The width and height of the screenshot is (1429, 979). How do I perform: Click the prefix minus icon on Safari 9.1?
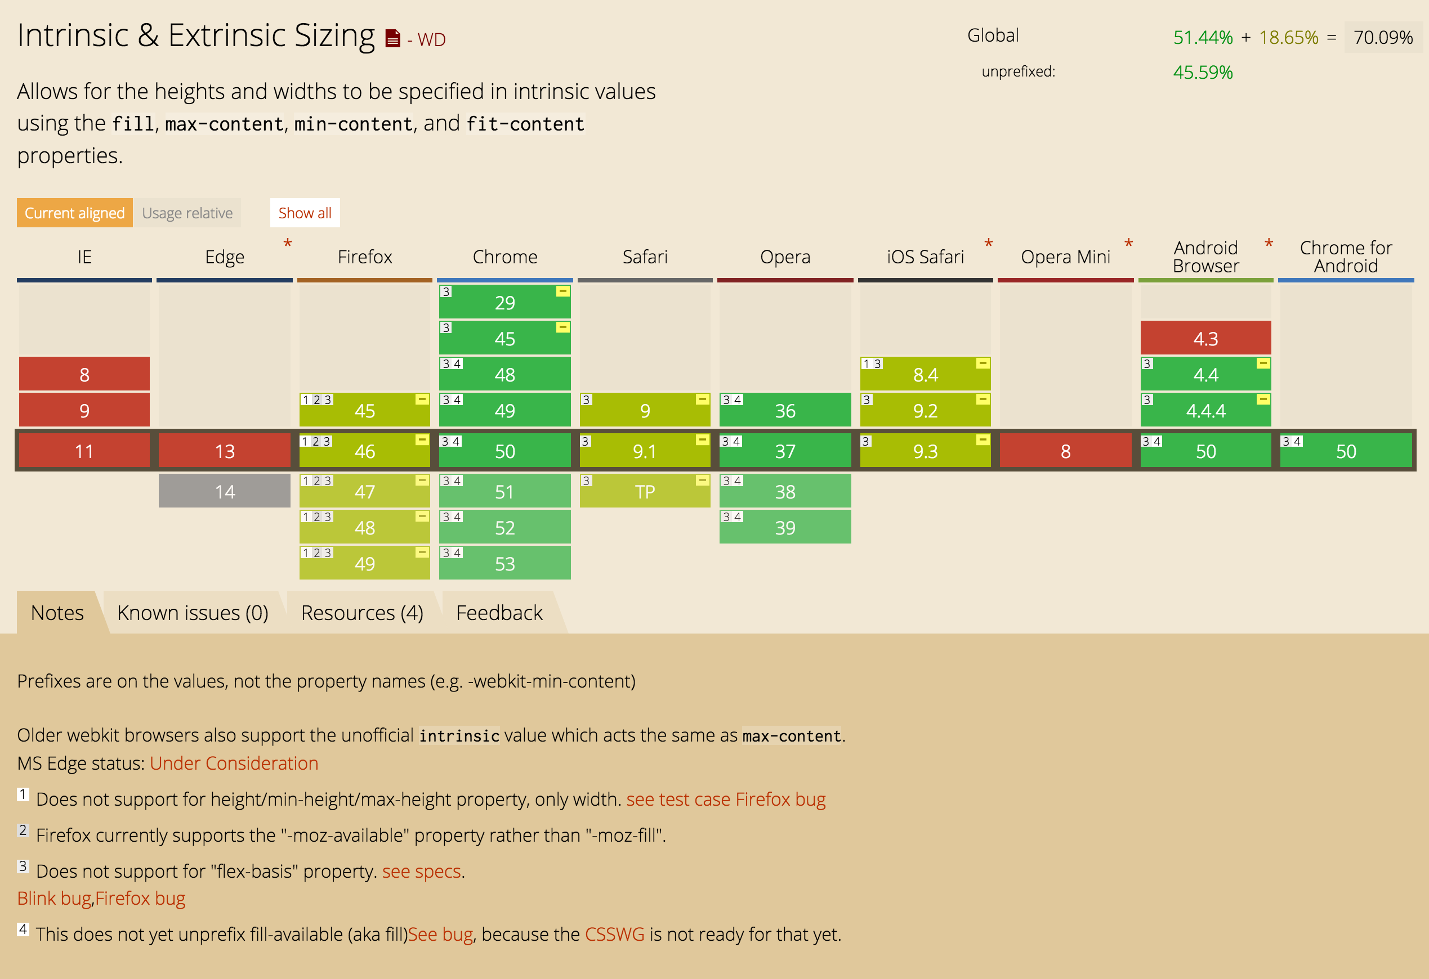(x=702, y=440)
